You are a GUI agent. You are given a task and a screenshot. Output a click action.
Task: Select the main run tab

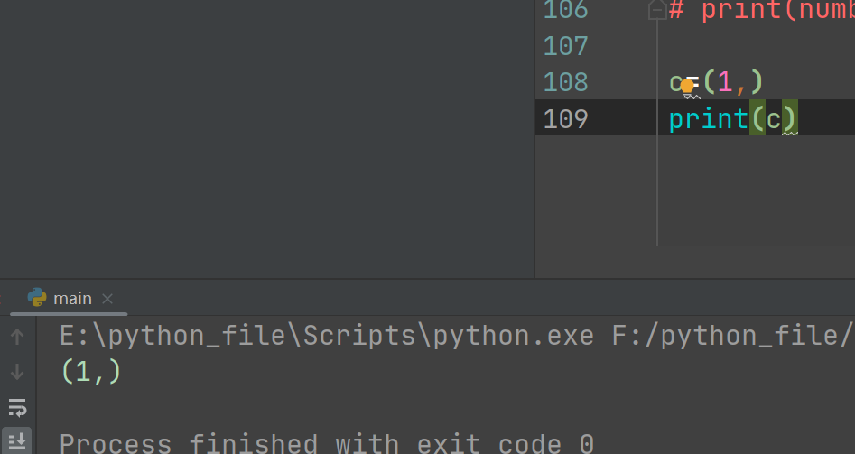click(x=69, y=298)
